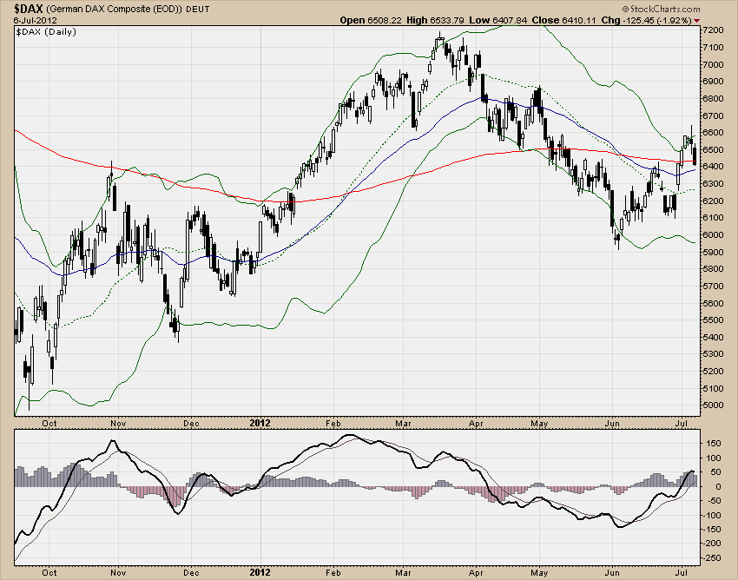Click the Open 6508.22 value
This screenshot has height=580, width=738.
click(371, 20)
